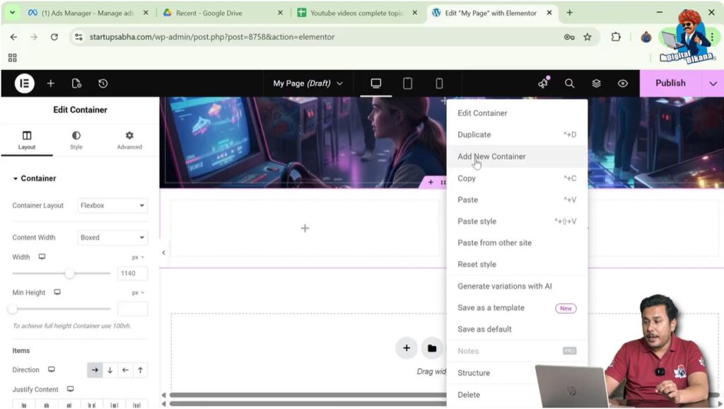The width and height of the screenshot is (724, 409).
Task: Select Add New Container option
Action: (x=491, y=156)
